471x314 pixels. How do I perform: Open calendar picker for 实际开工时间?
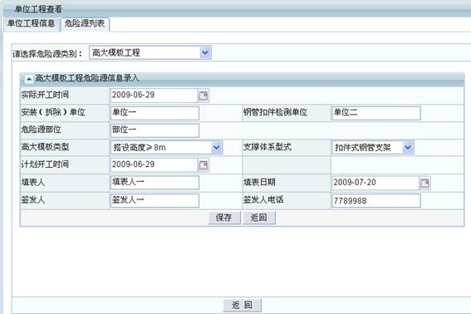tap(204, 96)
